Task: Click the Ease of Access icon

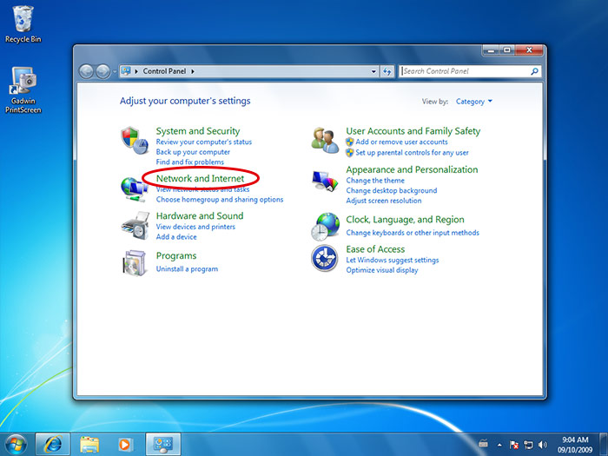Action: tap(325, 258)
